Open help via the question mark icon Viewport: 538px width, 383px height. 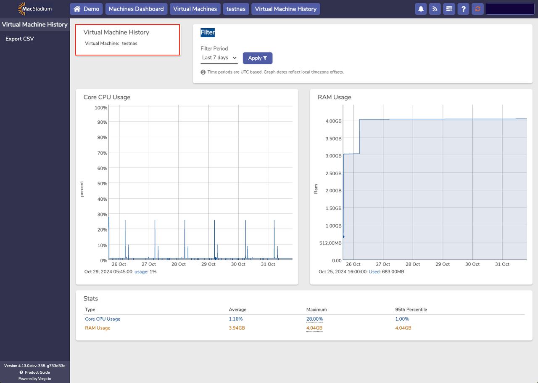[463, 9]
